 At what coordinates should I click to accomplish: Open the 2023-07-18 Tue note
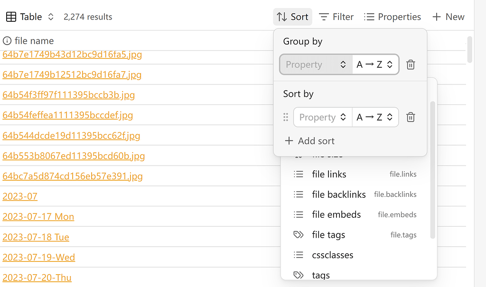(x=36, y=237)
